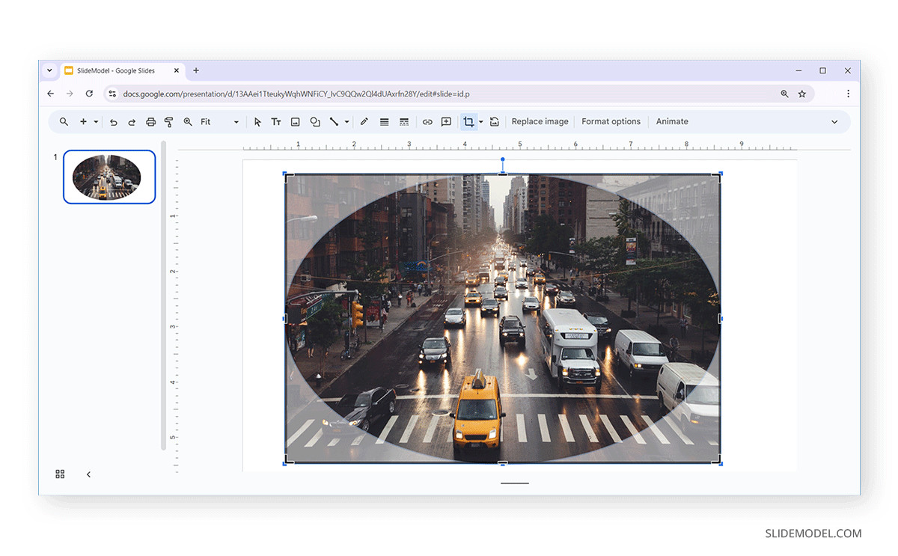Open border dash style options
The width and height of the screenshot is (898, 556).
pyautogui.click(x=404, y=122)
